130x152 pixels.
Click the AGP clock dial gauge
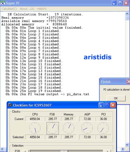click(x=87, y=128)
